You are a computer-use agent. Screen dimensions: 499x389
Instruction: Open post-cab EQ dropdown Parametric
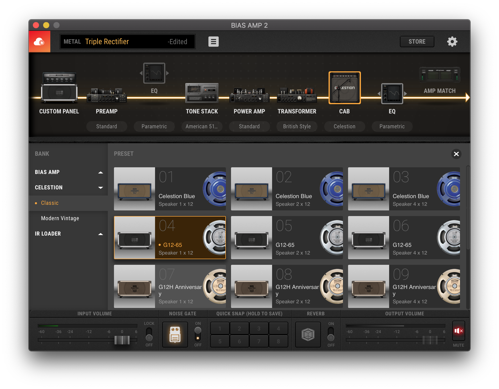(392, 127)
